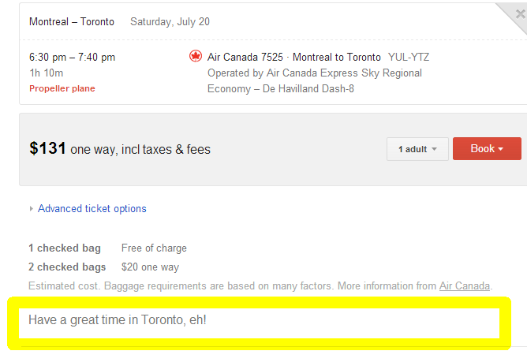This screenshot has height=362, width=527.
Task: Click the Montreal – Toronto route heading
Action: [72, 22]
